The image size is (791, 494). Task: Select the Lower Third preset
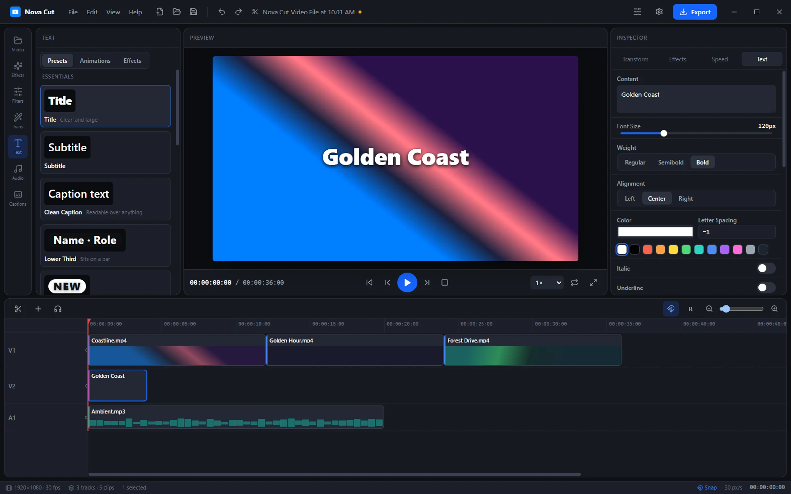tap(105, 246)
